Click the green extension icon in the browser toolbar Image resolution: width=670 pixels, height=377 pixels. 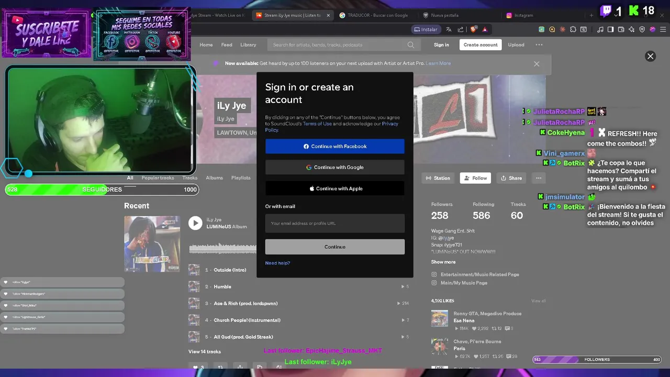pyautogui.click(x=542, y=29)
